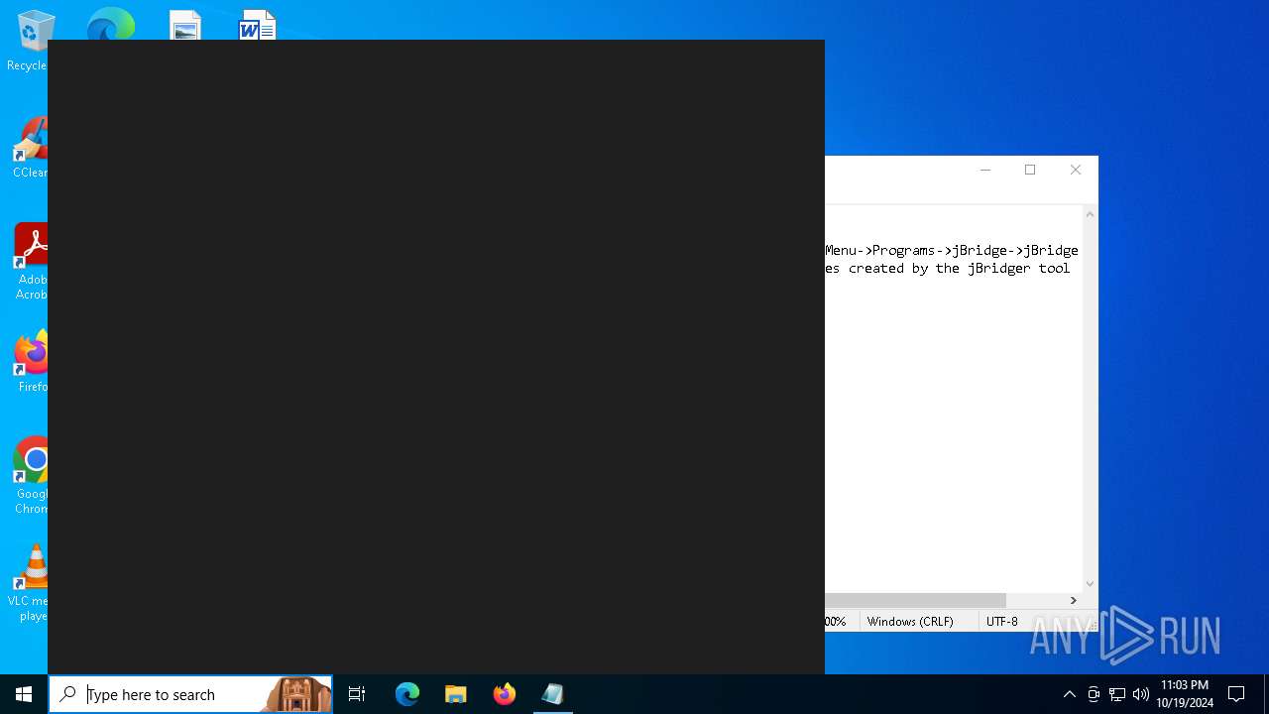Click the text 'created by the jBridger tool'
1269x714 pixels.
tap(959, 268)
